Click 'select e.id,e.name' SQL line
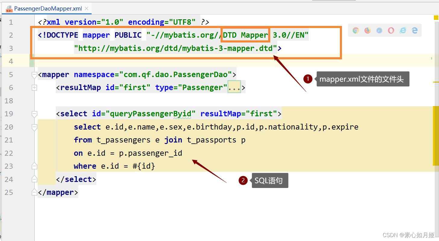This screenshot has width=439, height=241. click(x=216, y=127)
